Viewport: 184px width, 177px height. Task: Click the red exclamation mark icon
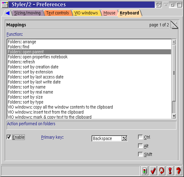pos(170,171)
